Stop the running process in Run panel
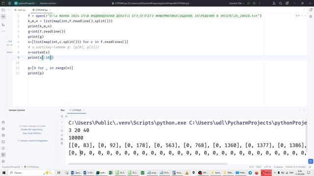Viewport: 314px width, 176px height. click(66, 116)
